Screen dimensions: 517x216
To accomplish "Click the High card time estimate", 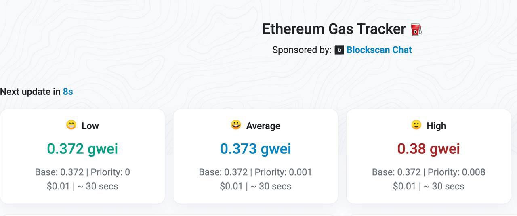I will 444,186.
